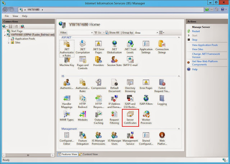The height and width of the screenshot is (164, 230).
Task: Open Providers feature
Action: pyautogui.click(x=98, y=61)
